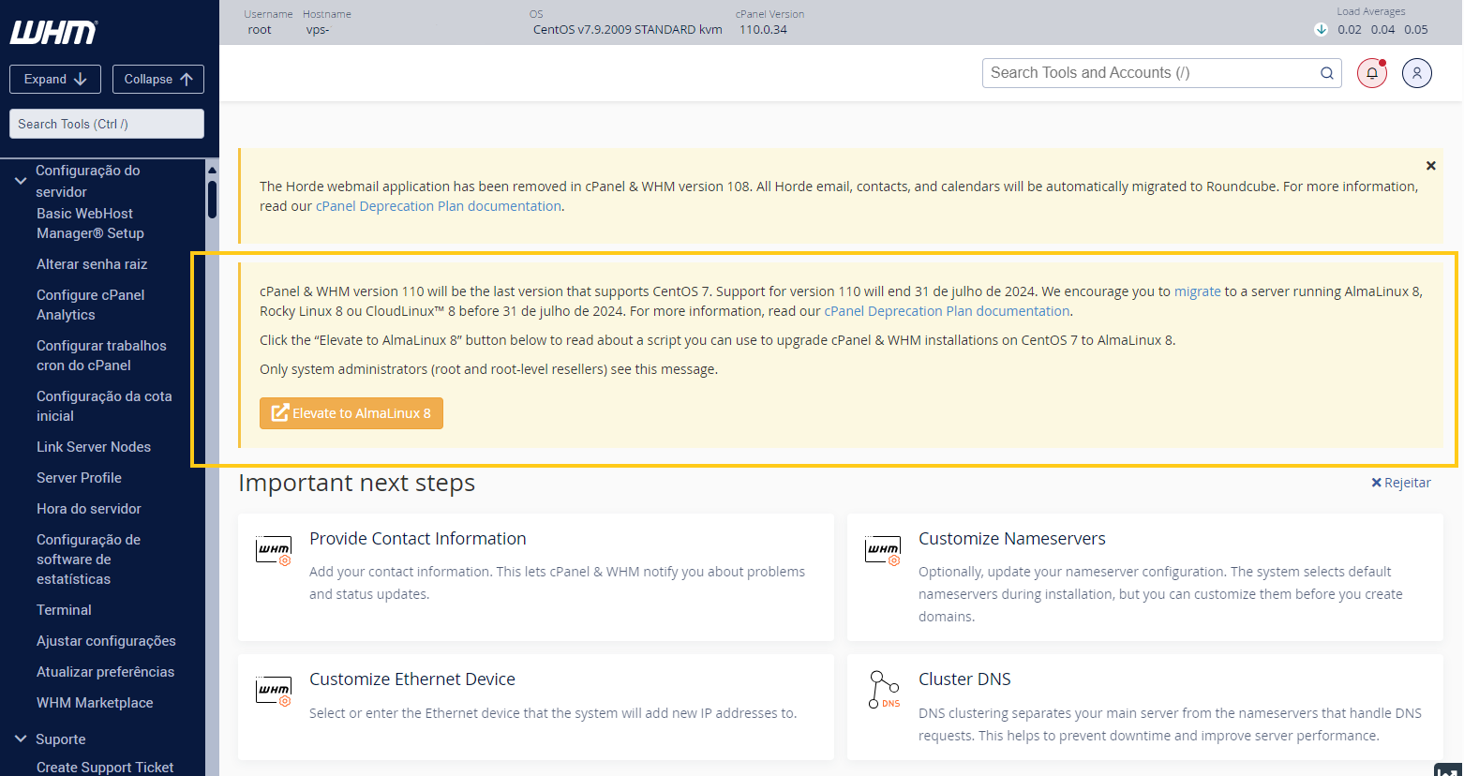Open the Customize Ethernet Device card title
The image size is (1464, 776).
412,679
